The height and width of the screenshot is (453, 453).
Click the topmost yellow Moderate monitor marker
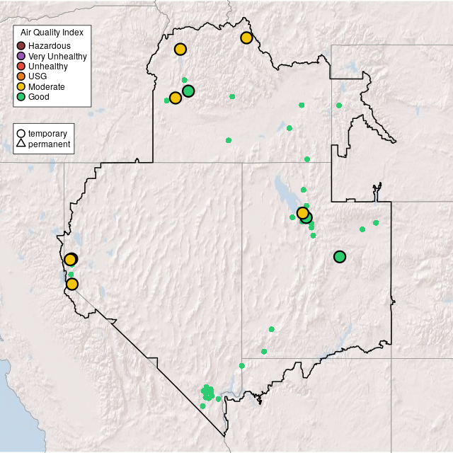coord(246,38)
